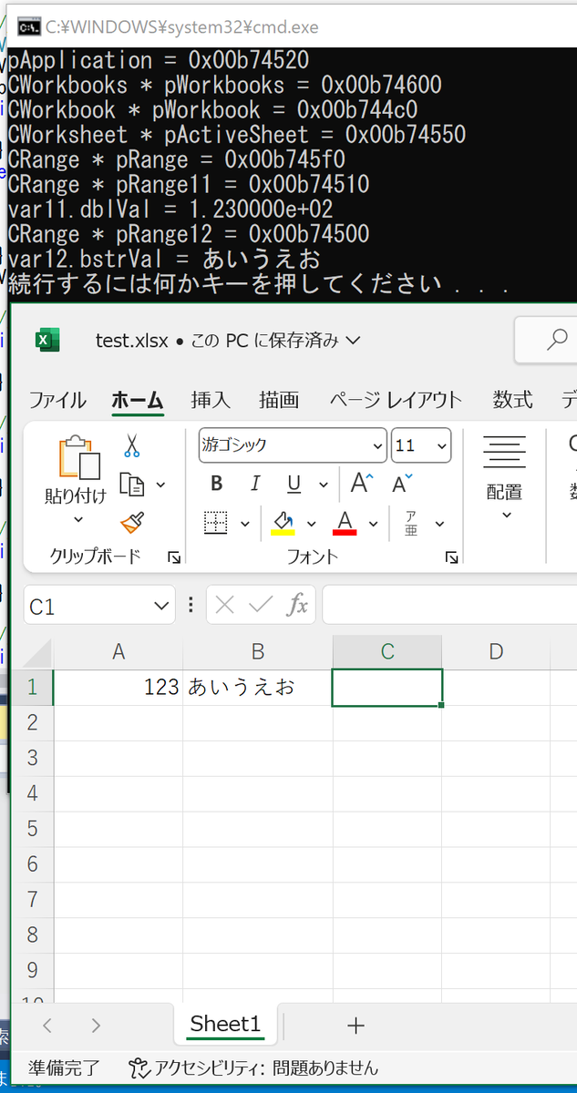Apply cell borders icon
Viewport: 577px width, 1093px height.
point(216,523)
